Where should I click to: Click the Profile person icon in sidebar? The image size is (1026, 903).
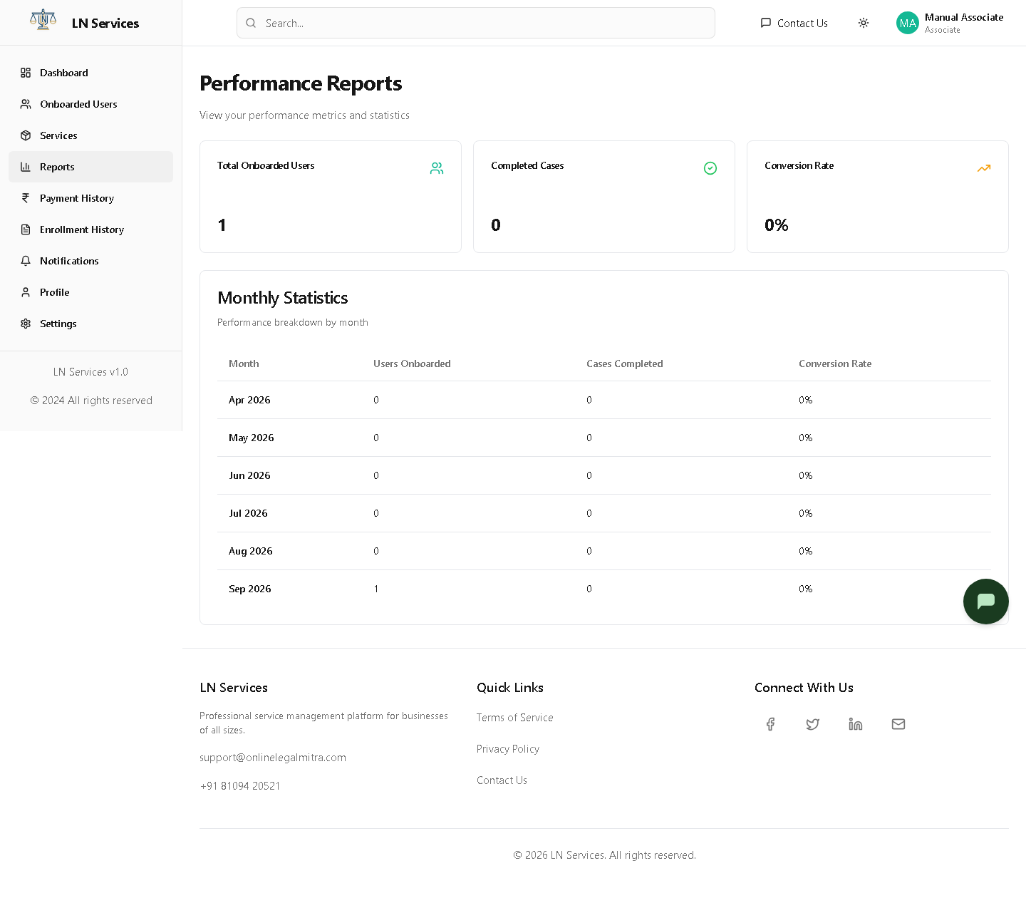pyautogui.click(x=26, y=292)
